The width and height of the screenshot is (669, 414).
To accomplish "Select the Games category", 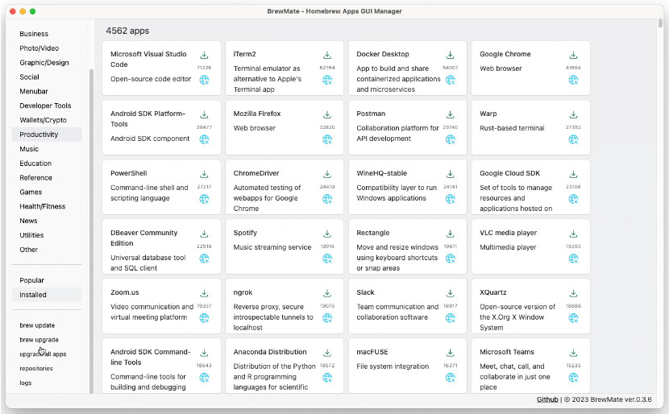I will (31, 192).
